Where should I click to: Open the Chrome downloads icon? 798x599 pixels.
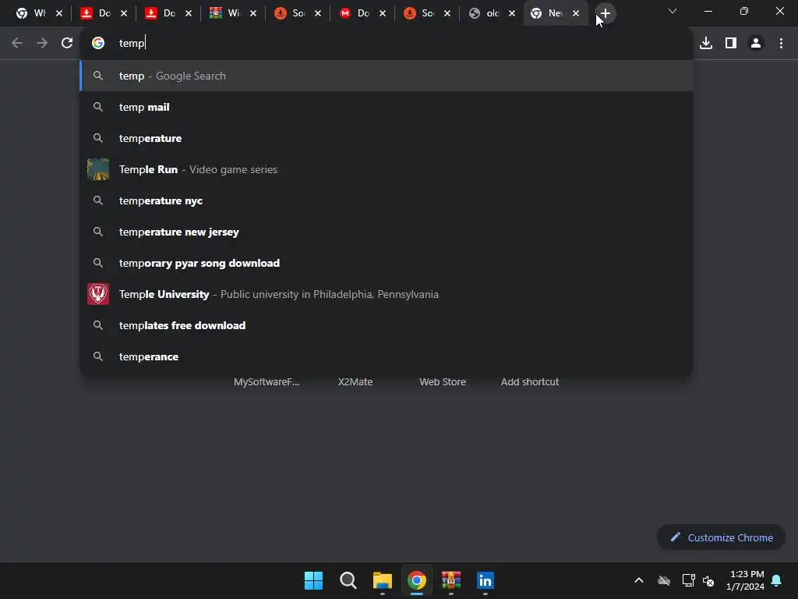click(706, 44)
